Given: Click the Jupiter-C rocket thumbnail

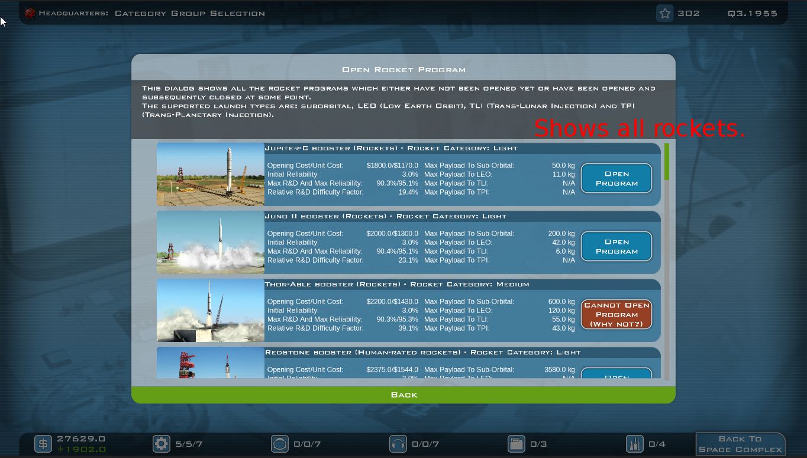Looking at the screenshot, I should pyautogui.click(x=210, y=175).
